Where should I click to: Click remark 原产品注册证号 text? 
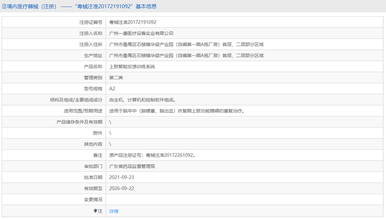(x=152, y=156)
